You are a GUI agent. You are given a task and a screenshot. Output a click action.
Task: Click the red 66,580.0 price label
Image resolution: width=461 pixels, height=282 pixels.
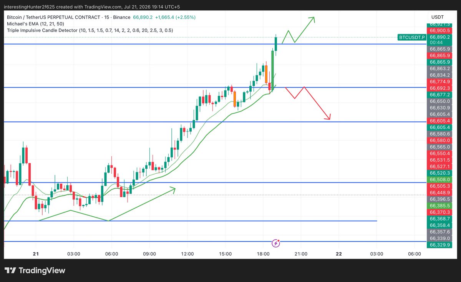[440, 140]
